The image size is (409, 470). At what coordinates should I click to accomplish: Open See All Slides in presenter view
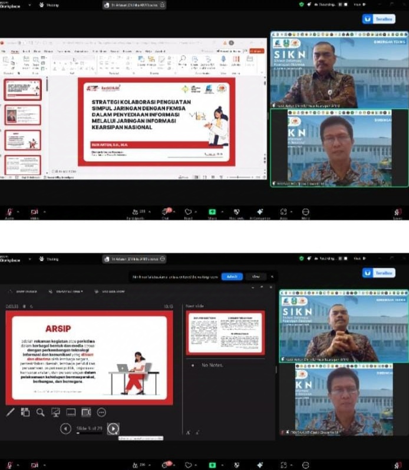point(25,412)
